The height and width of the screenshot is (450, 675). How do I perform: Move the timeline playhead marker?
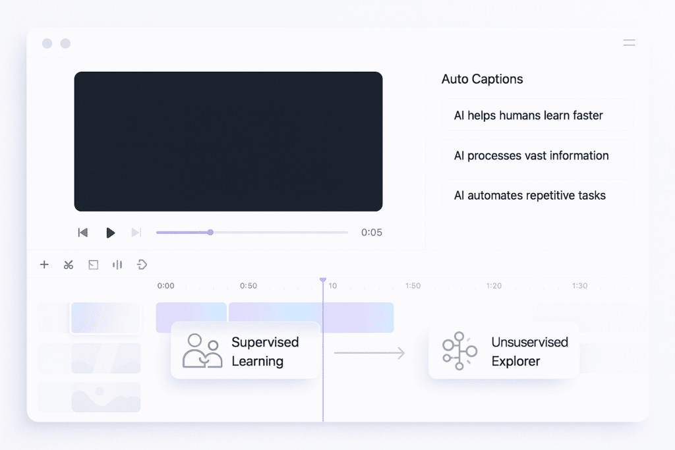tap(323, 280)
